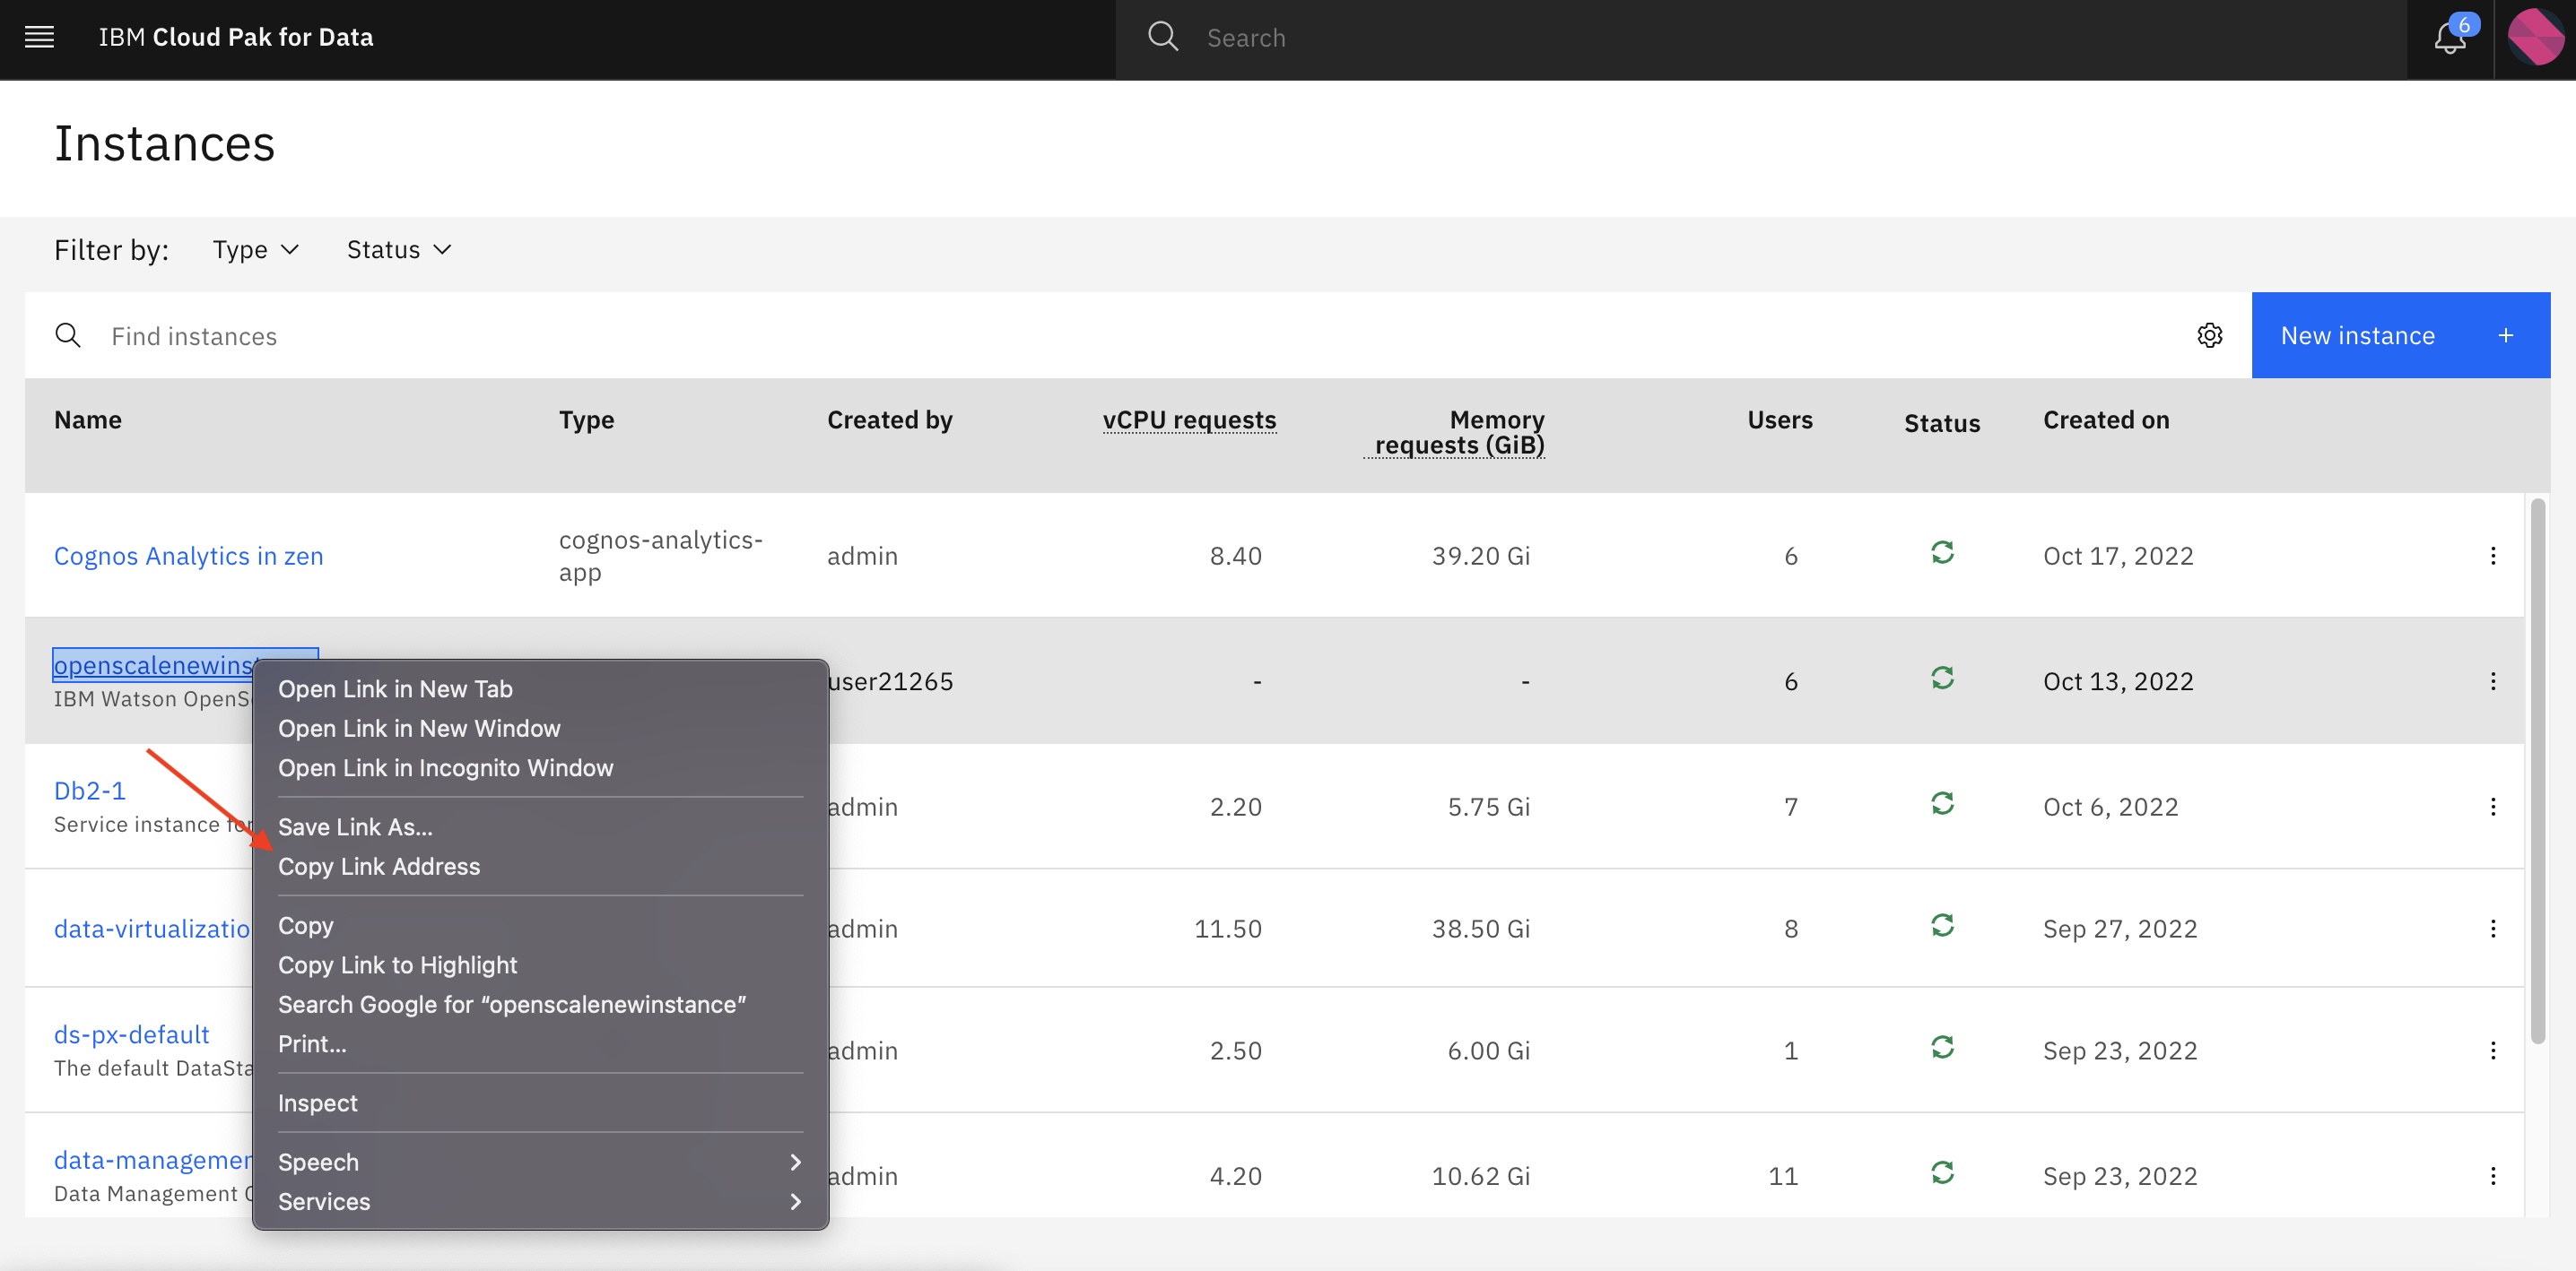Sort by vCPU requests column header
Viewport: 2576px width, 1271px height.
1189,420
